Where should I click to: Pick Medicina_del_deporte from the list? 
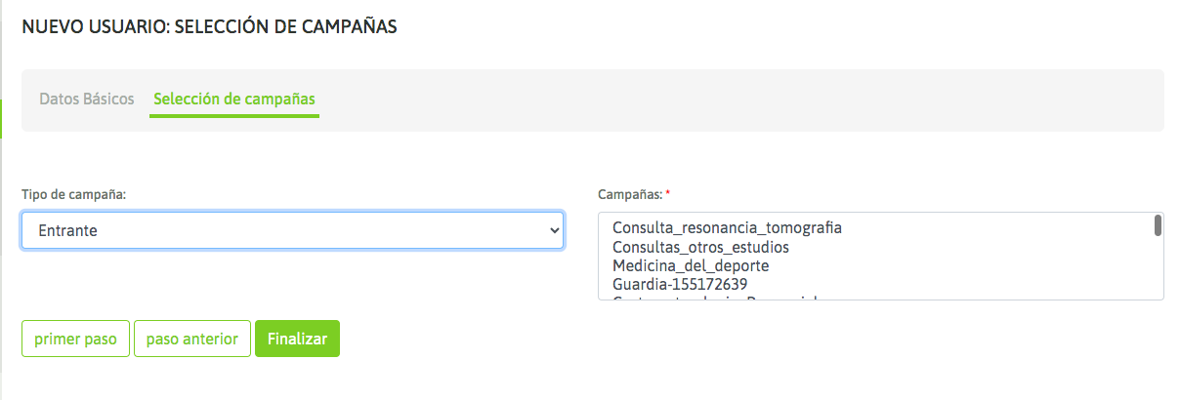[x=691, y=265]
